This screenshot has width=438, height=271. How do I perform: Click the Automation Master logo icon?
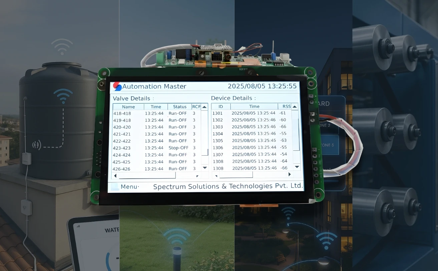click(117, 86)
